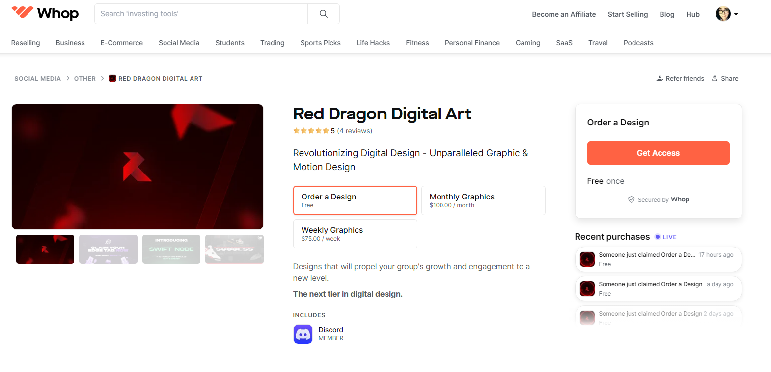Screen dimensions: 771x372
Task: Select the Success thumbnail
Action: point(234,249)
